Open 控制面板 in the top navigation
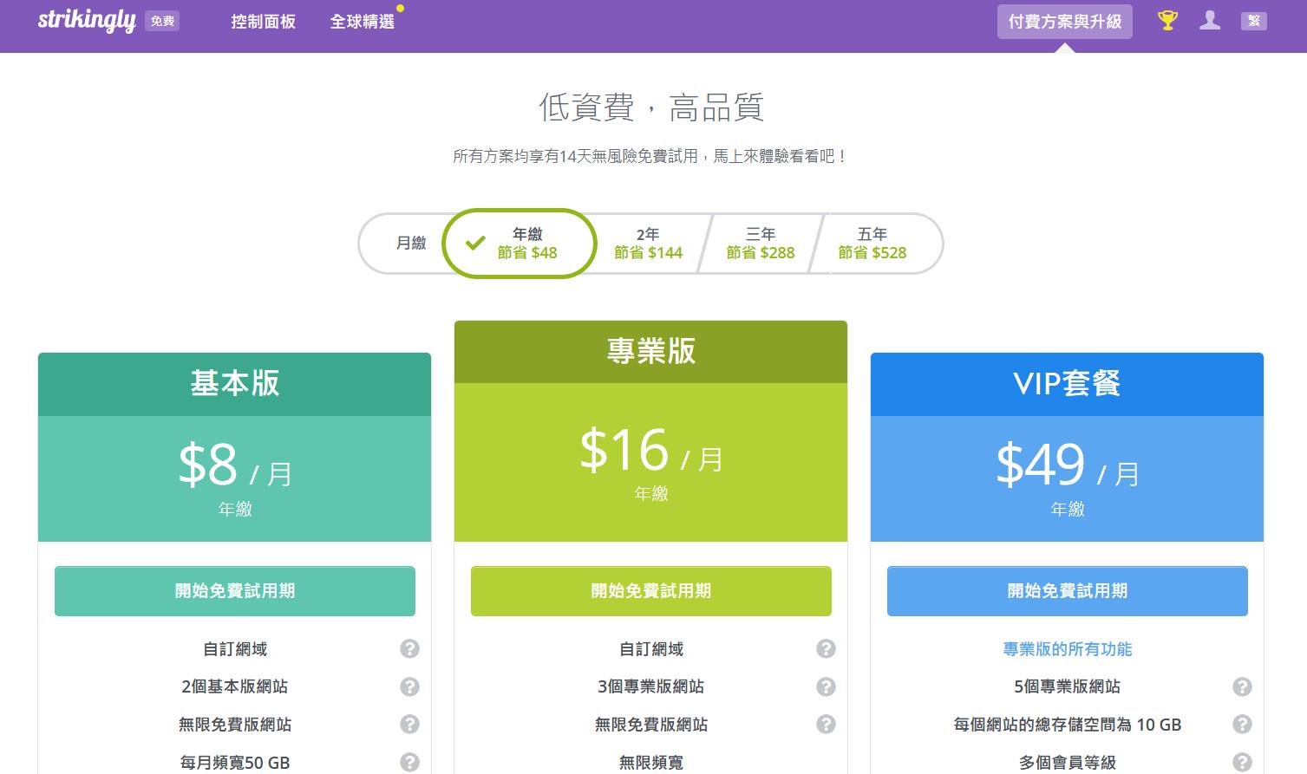 pyautogui.click(x=263, y=22)
